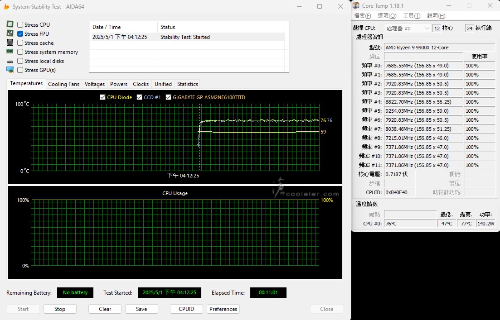Open the 處理器 #0 CPU selection dropdown
500x320 pixels.
(408, 29)
